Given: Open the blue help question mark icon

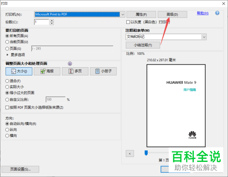Looking at the screenshot, I should coord(217,13).
